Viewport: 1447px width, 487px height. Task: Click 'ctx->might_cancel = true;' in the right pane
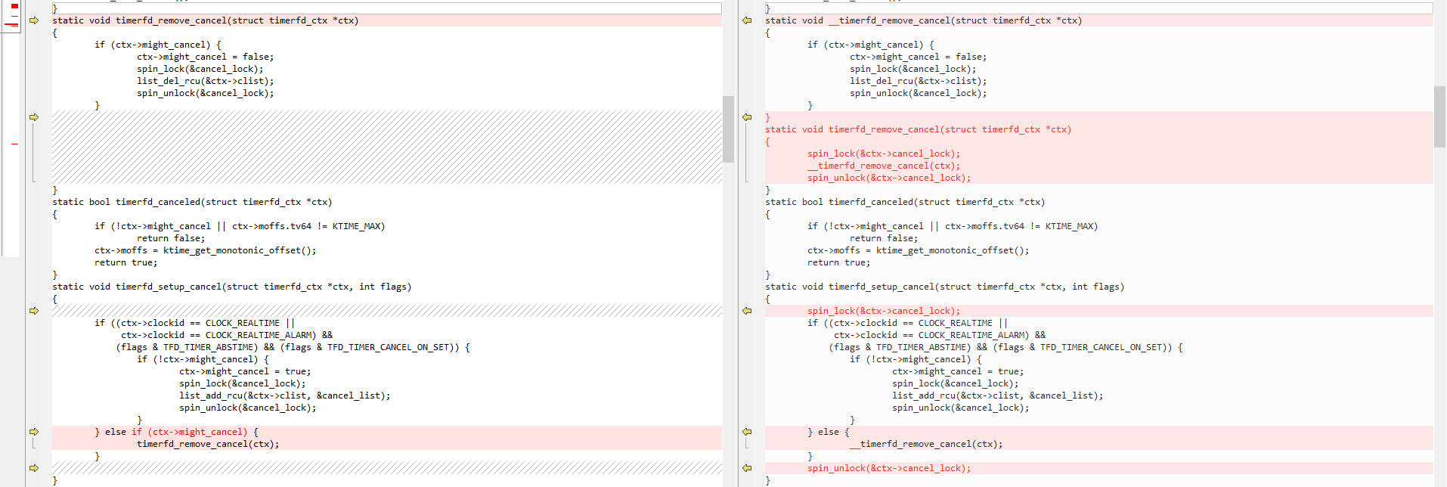tap(958, 371)
